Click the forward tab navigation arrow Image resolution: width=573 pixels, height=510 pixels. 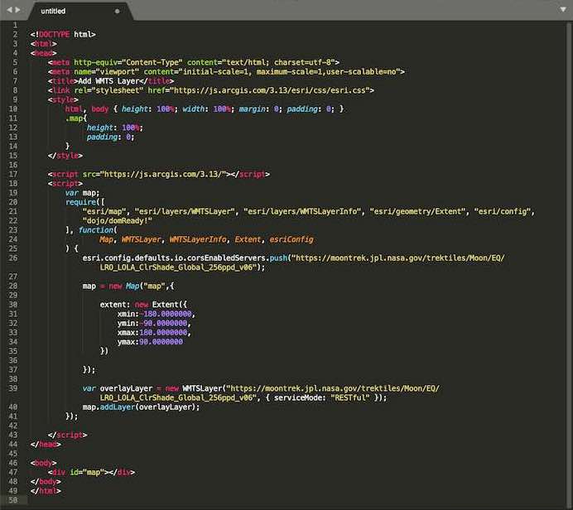pos(17,10)
